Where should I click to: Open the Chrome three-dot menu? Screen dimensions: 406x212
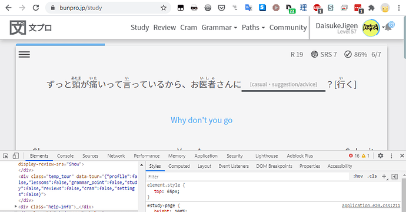pyautogui.click(x=399, y=8)
